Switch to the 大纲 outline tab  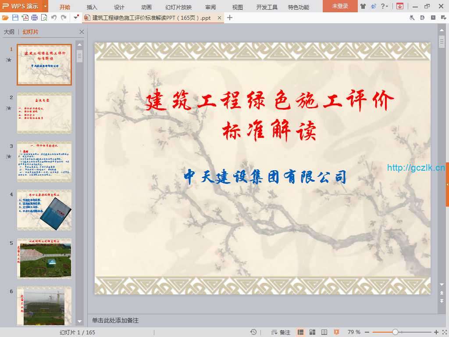point(9,32)
